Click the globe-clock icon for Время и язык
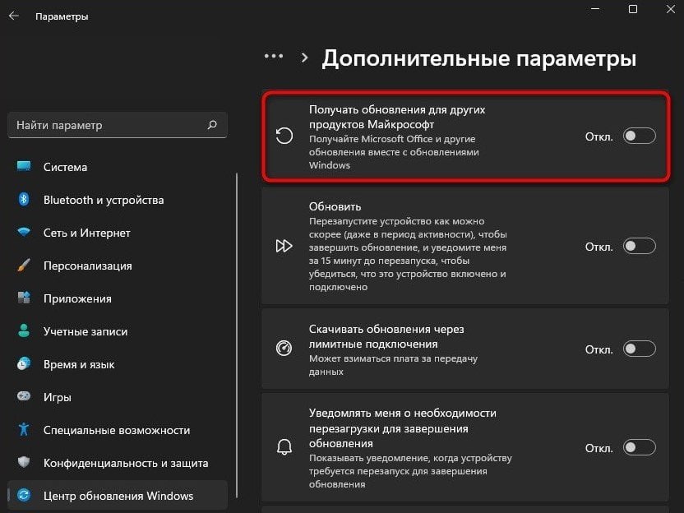The height and width of the screenshot is (513, 684). [24, 364]
